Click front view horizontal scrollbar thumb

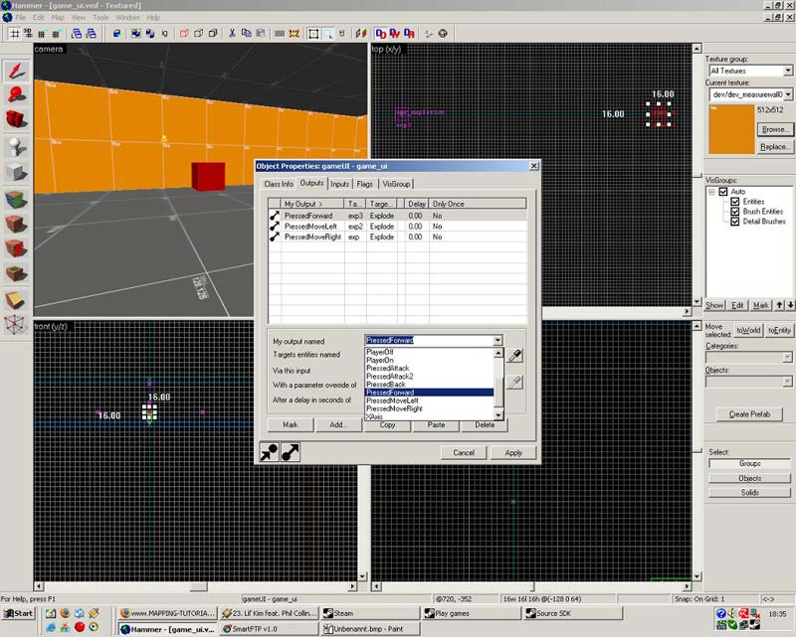point(198,586)
